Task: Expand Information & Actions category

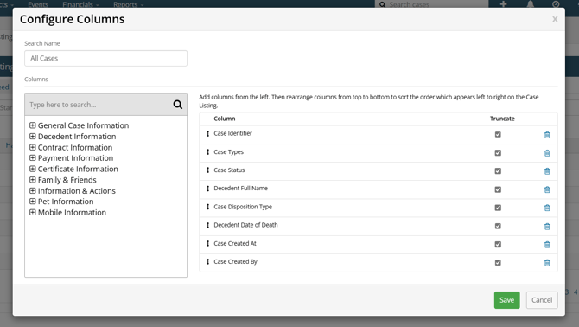Action: [x=33, y=190]
